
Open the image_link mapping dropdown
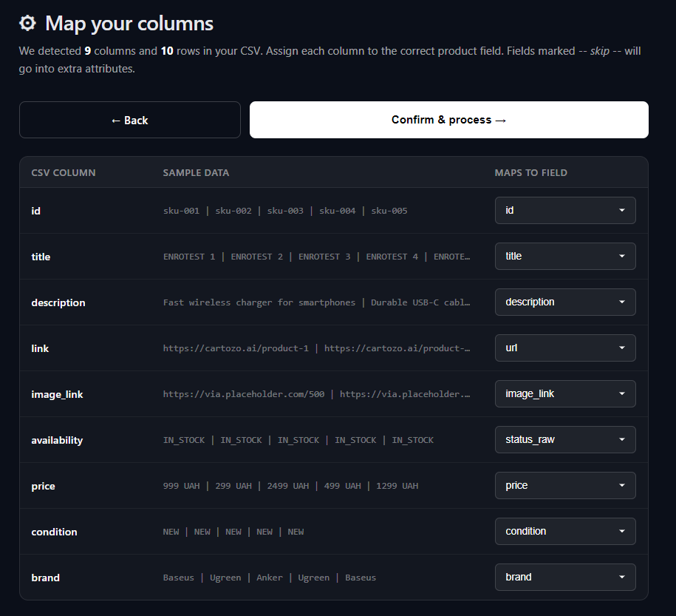(565, 393)
